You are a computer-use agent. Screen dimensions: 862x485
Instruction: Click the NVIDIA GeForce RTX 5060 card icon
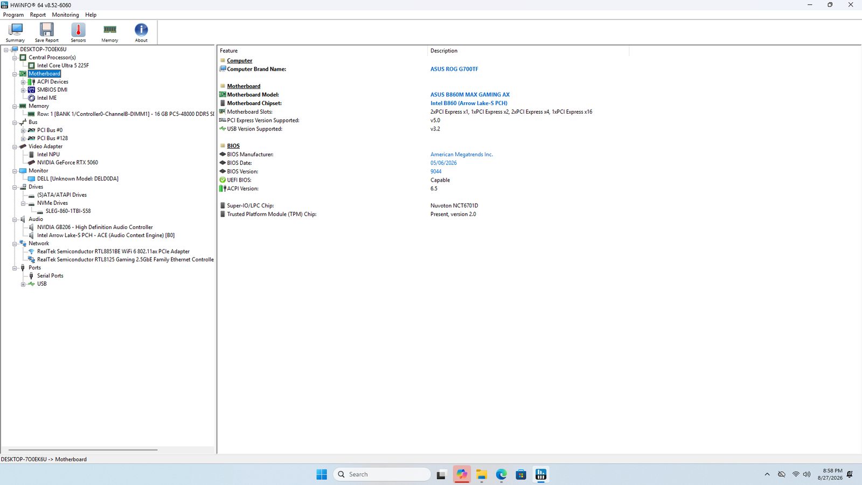click(x=31, y=163)
